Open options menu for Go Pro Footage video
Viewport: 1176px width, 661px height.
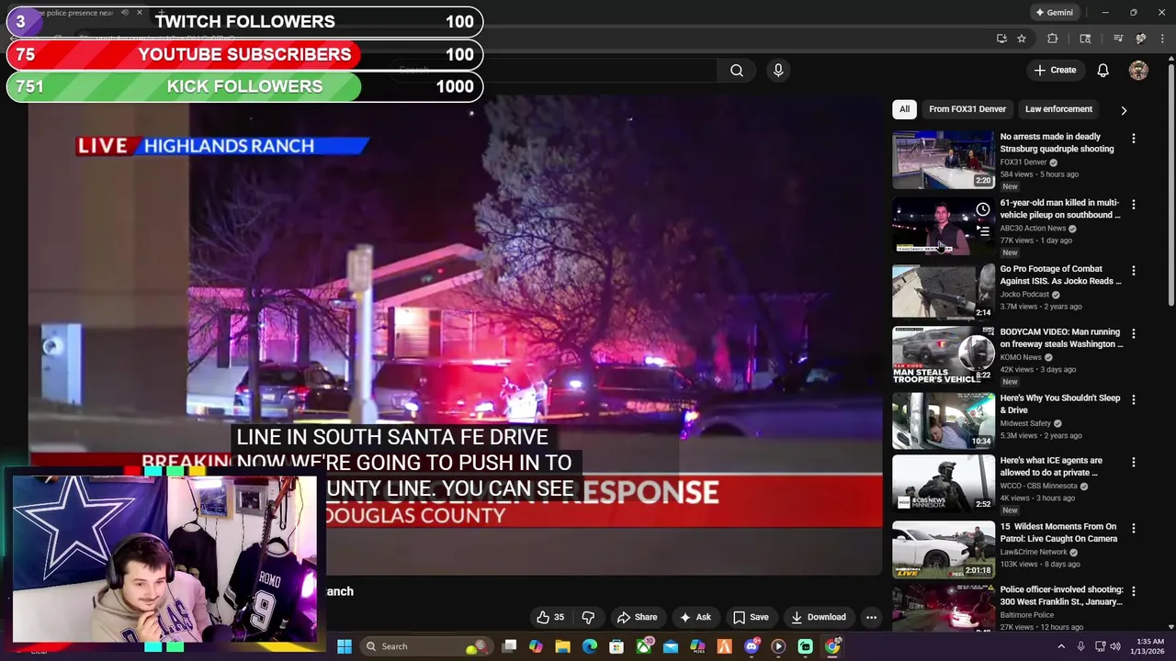point(1133,270)
